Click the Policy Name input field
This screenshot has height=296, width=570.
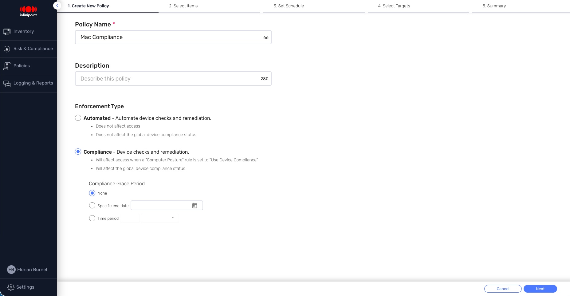173,37
